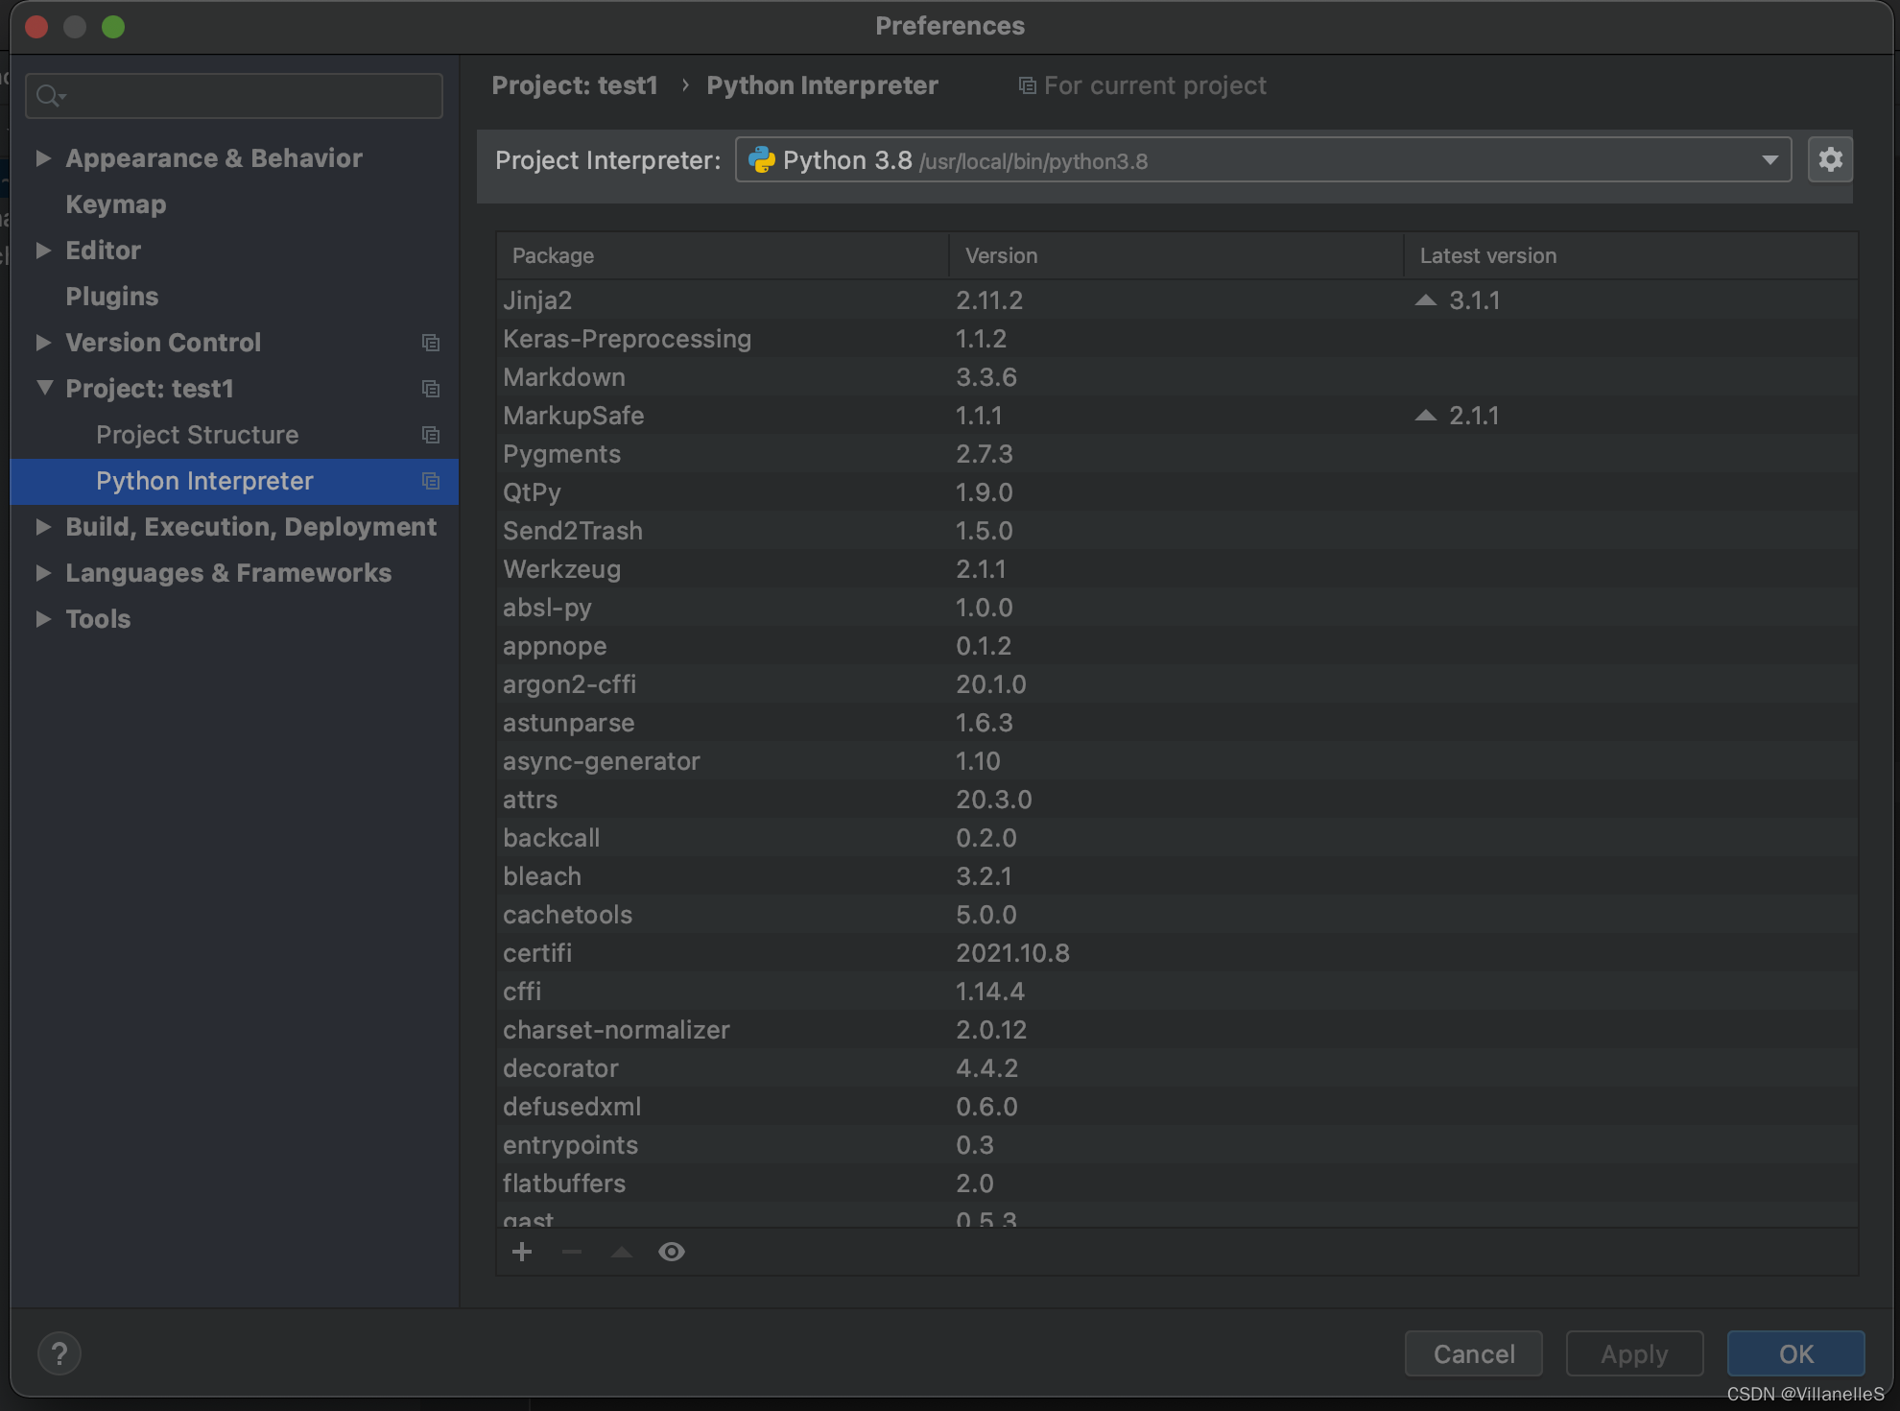Click the Apply button
The width and height of the screenshot is (1900, 1411).
1634,1353
